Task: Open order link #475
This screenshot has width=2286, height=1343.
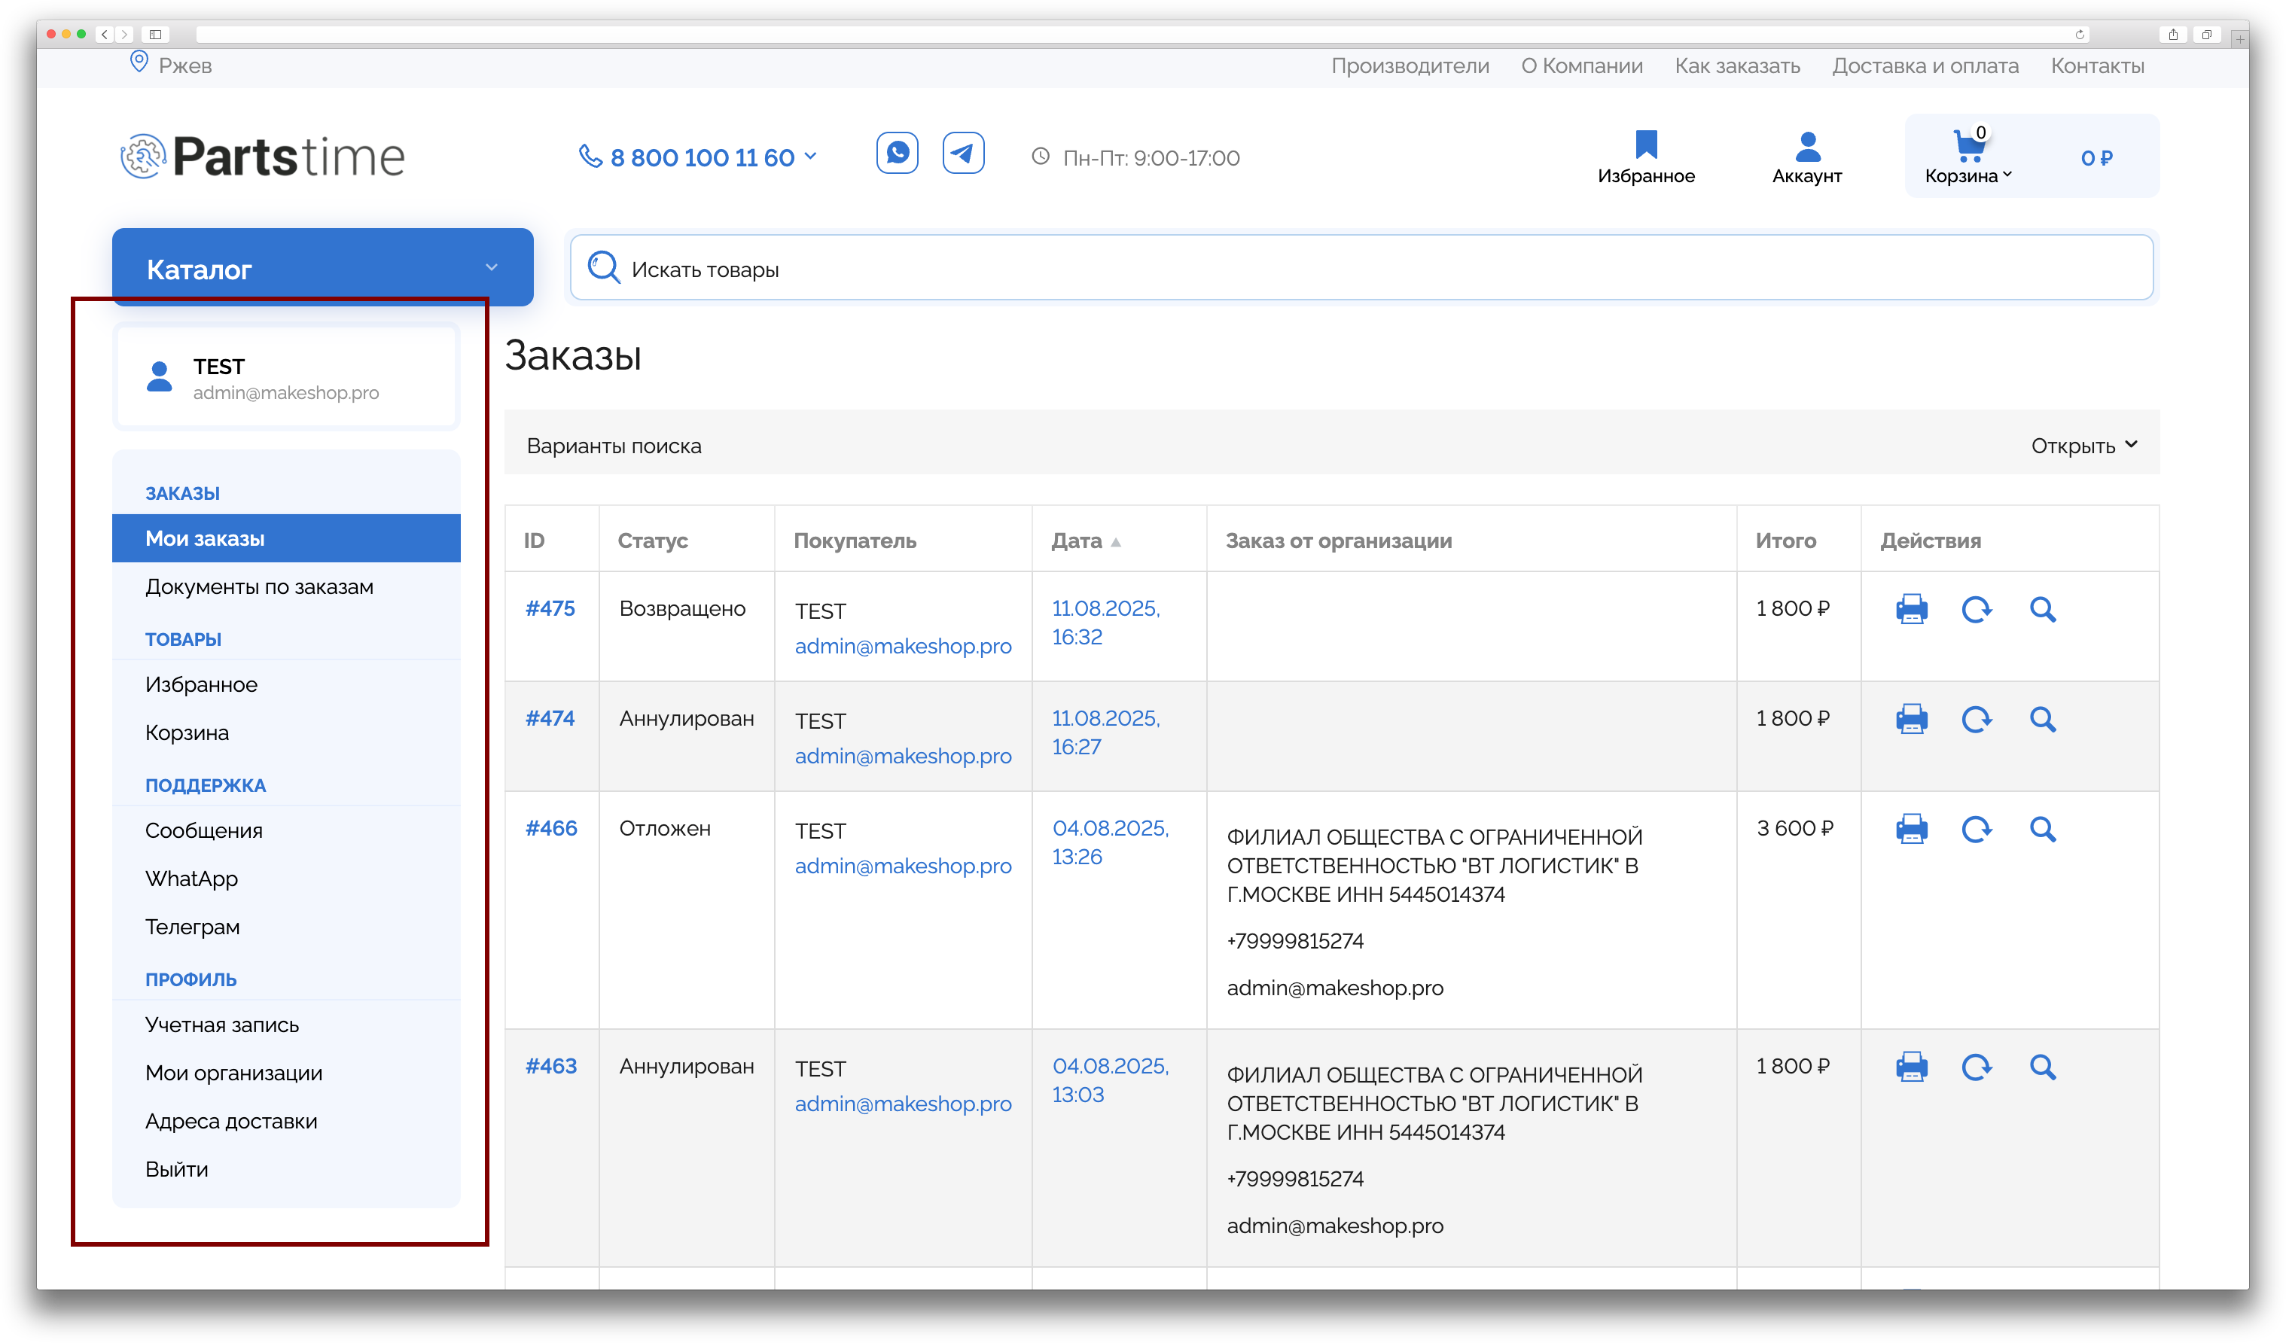Action: coord(550,608)
